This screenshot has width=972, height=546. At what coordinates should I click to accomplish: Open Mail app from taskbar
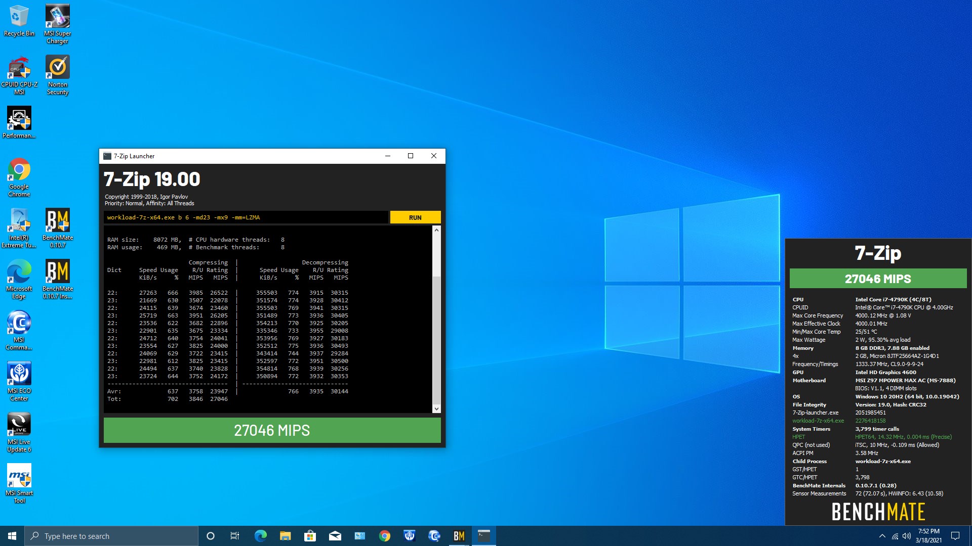pos(335,536)
